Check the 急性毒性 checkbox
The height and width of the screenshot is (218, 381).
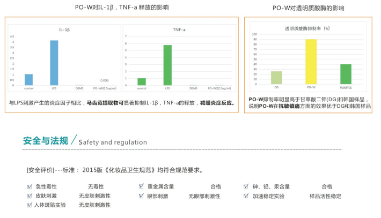(30, 187)
